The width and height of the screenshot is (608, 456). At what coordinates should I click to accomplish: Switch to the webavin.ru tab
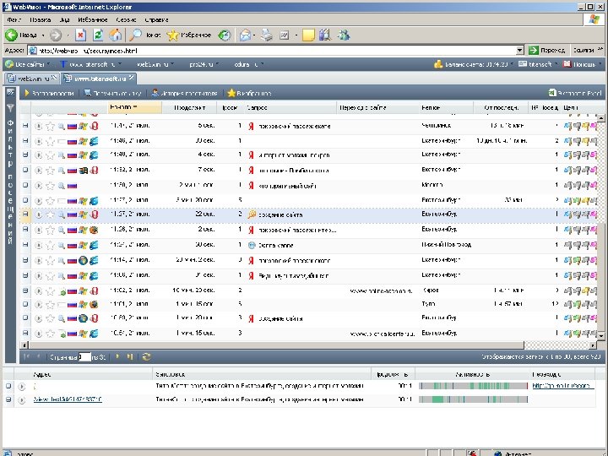[30, 79]
